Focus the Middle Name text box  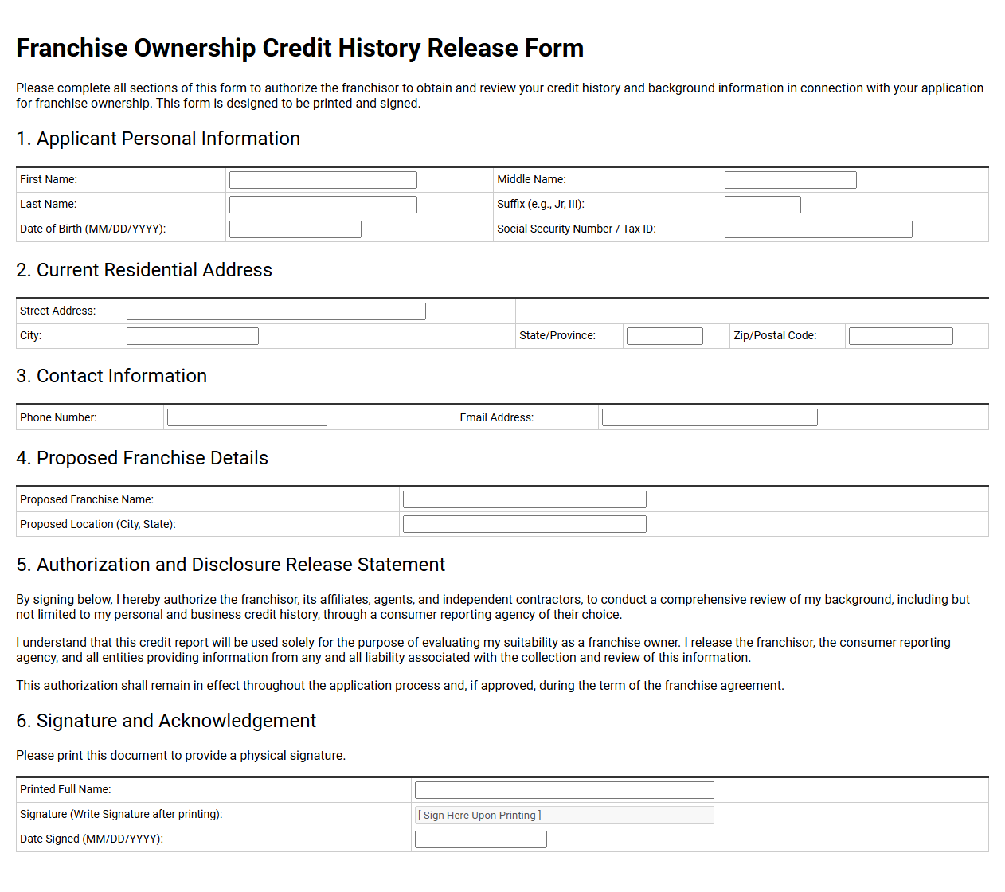coord(791,180)
